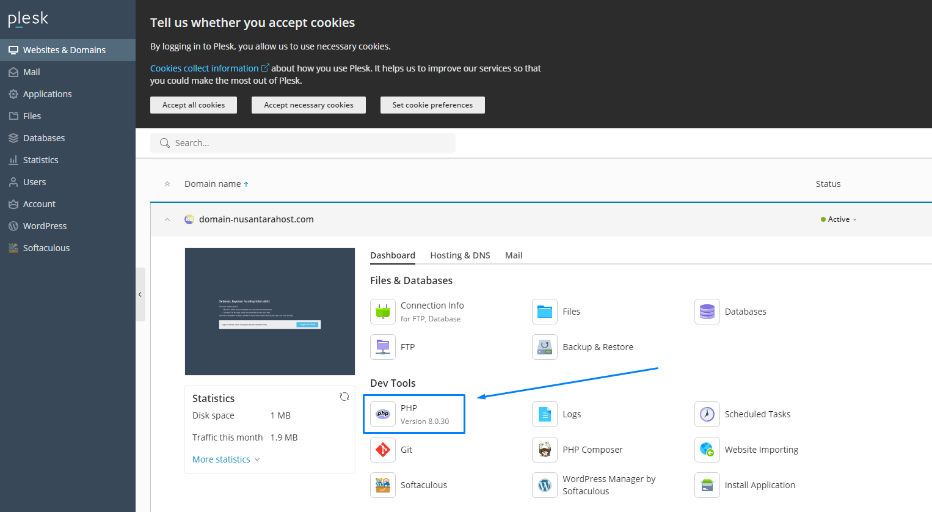The width and height of the screenshot is (932, 512).
Task: Refresh the Statistics panel
Action: pos(344,397)
